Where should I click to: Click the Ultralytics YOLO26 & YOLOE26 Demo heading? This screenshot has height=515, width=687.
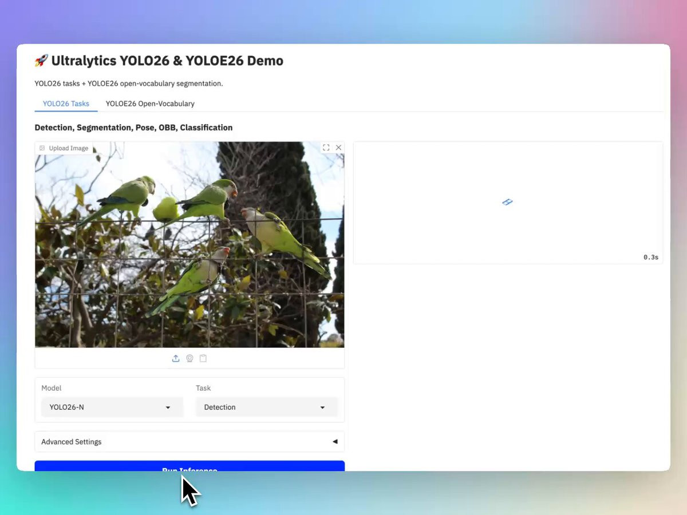159,61
